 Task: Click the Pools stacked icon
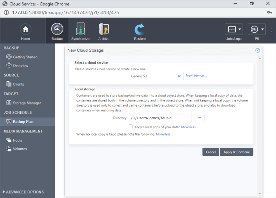click(x=9, y=140)
